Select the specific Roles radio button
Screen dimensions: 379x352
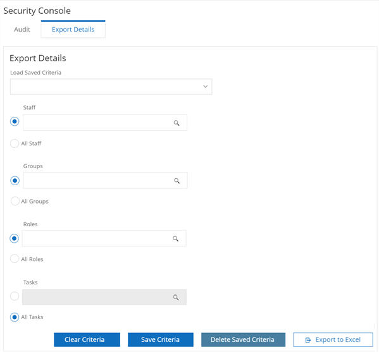[x=15, y=238]
